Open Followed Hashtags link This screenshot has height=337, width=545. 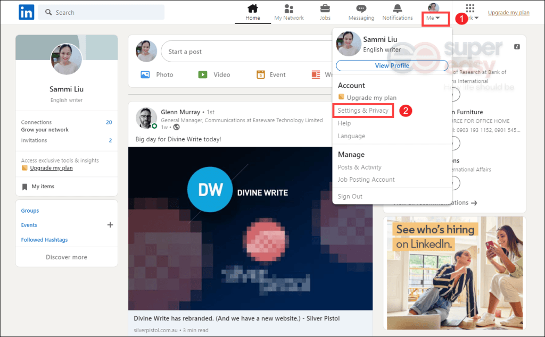coord(44,240)
